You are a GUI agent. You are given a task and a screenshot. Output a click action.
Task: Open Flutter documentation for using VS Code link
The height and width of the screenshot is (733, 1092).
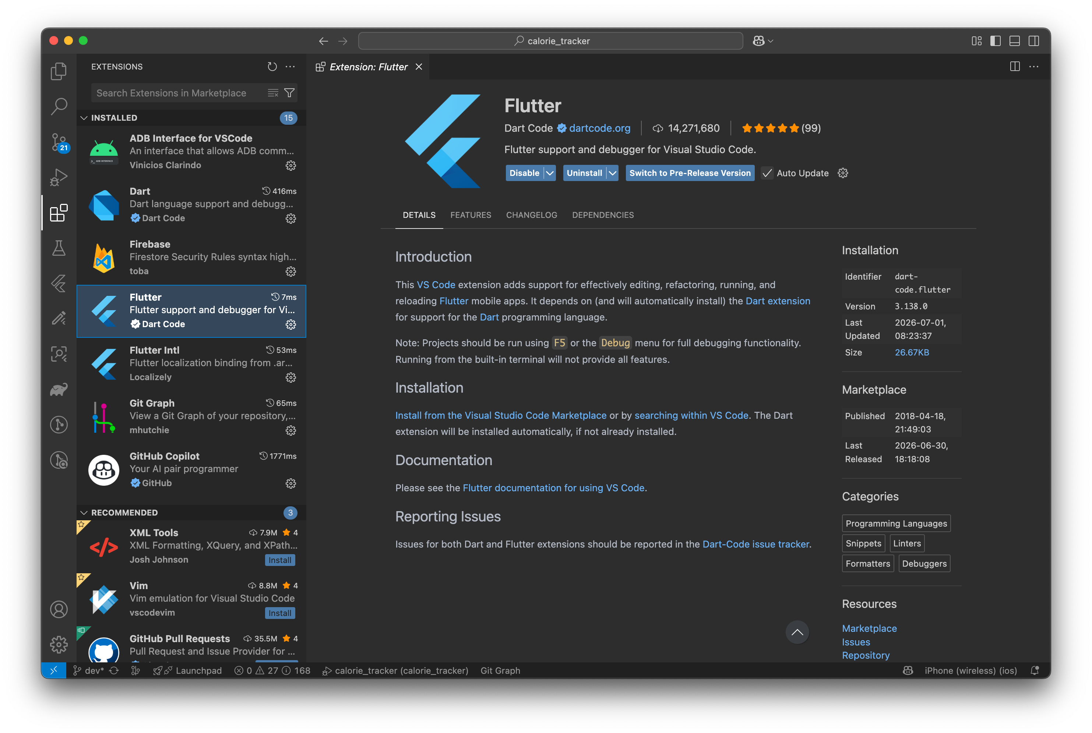tap(554, 488)
